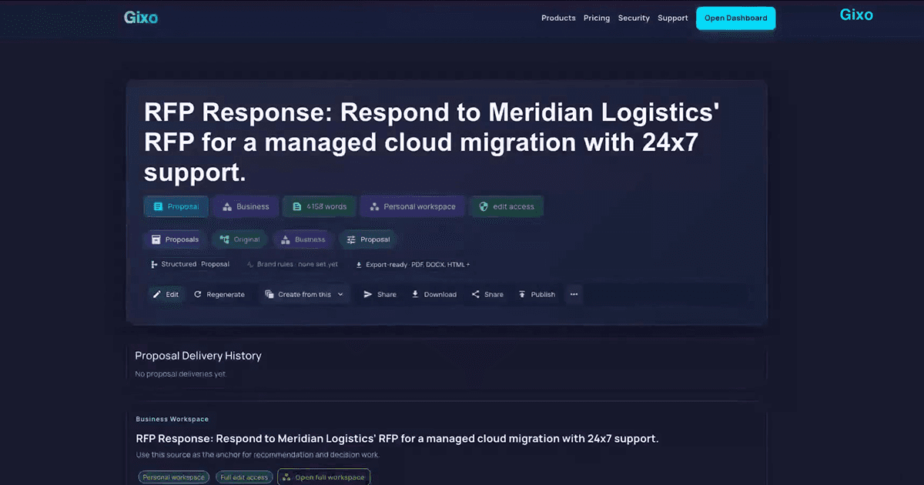Screen dimensions: 924x485
Task: Click the RFP Response title in Business Workspace
Action: tap(397, 439)
